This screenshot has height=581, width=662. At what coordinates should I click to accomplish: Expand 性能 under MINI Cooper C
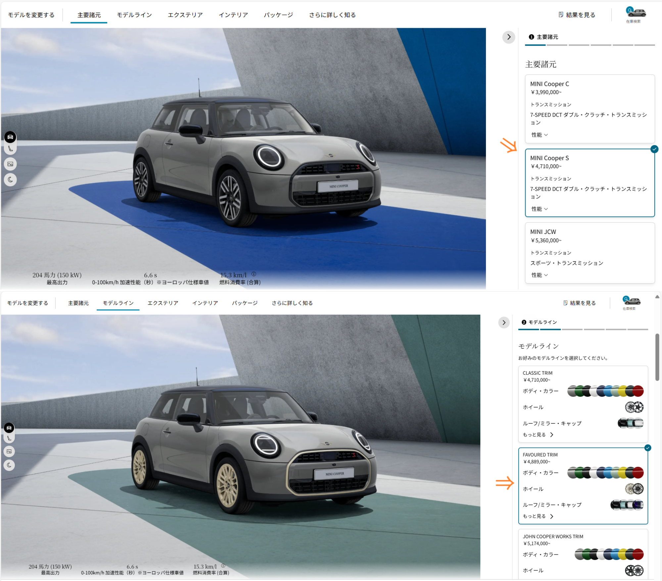(540, 135)
